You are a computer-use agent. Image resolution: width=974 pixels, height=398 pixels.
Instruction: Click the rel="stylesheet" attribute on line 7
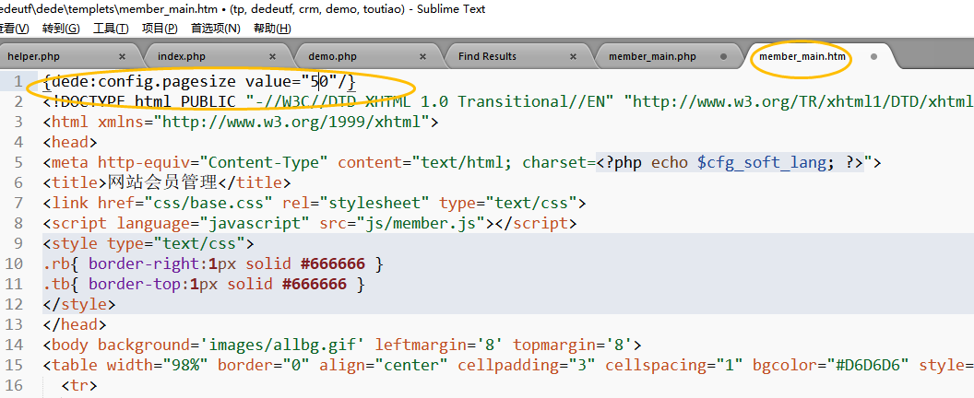356,203
